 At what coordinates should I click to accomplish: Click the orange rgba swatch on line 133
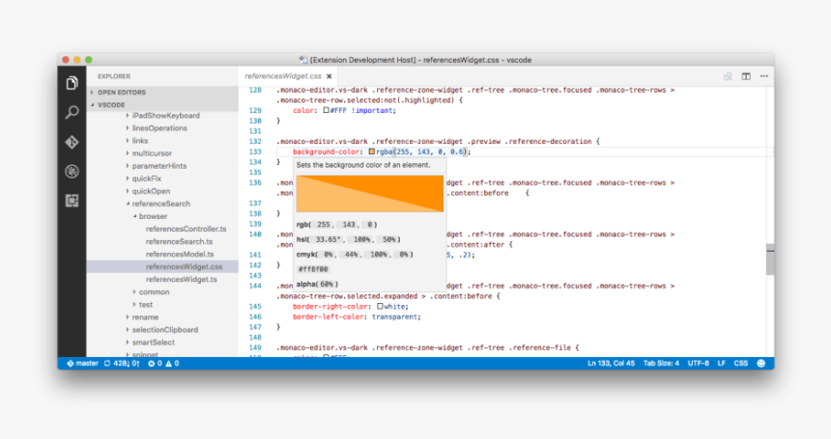pyautogui.click(x=371, y=151)
